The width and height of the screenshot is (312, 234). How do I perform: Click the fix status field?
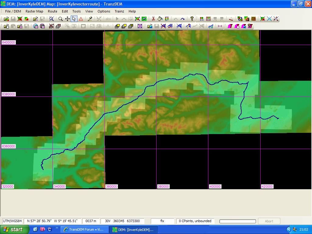[x=162, y=221]
